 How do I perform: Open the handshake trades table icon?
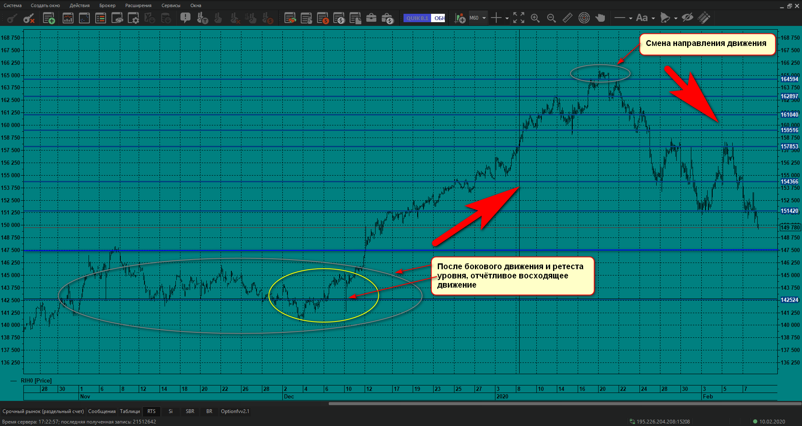pos(117,18)
